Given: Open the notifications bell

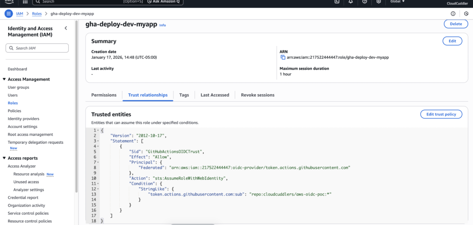Looking at the screenshot, I should pos(351,1).
